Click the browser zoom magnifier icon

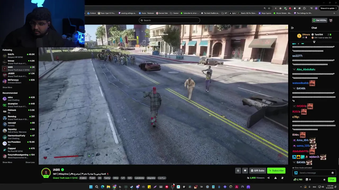coord(265,8)
